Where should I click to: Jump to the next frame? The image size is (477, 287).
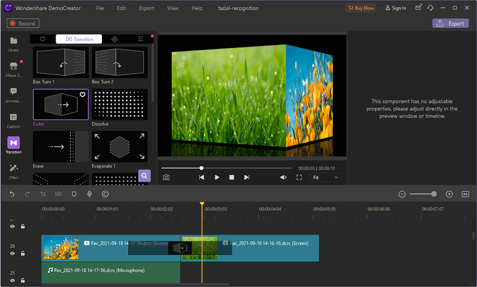(x=247, y=177)
